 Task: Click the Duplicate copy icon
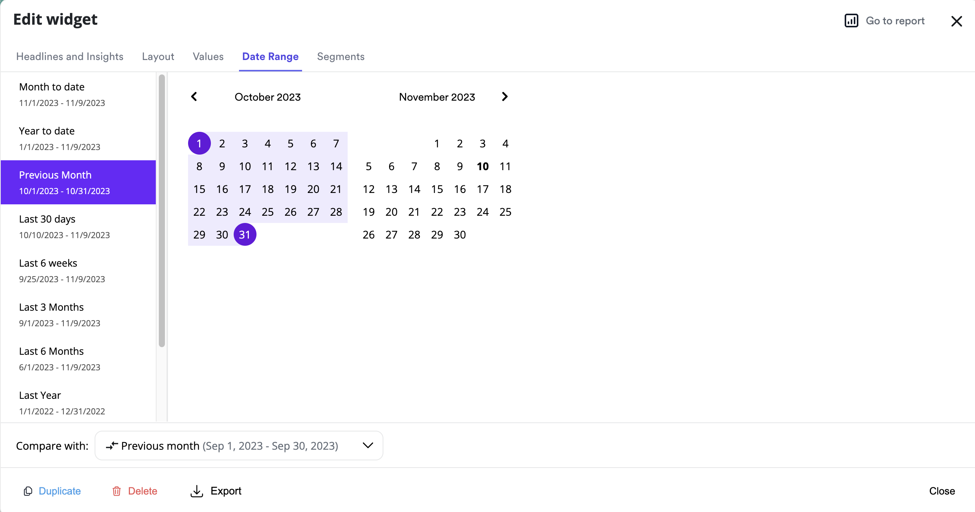[28, 491]
